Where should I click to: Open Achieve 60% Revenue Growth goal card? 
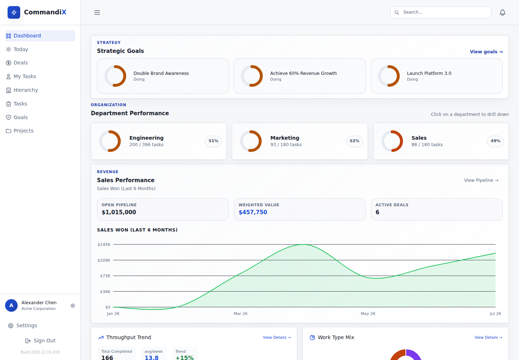pyautogui.click(x=300, y=76)
